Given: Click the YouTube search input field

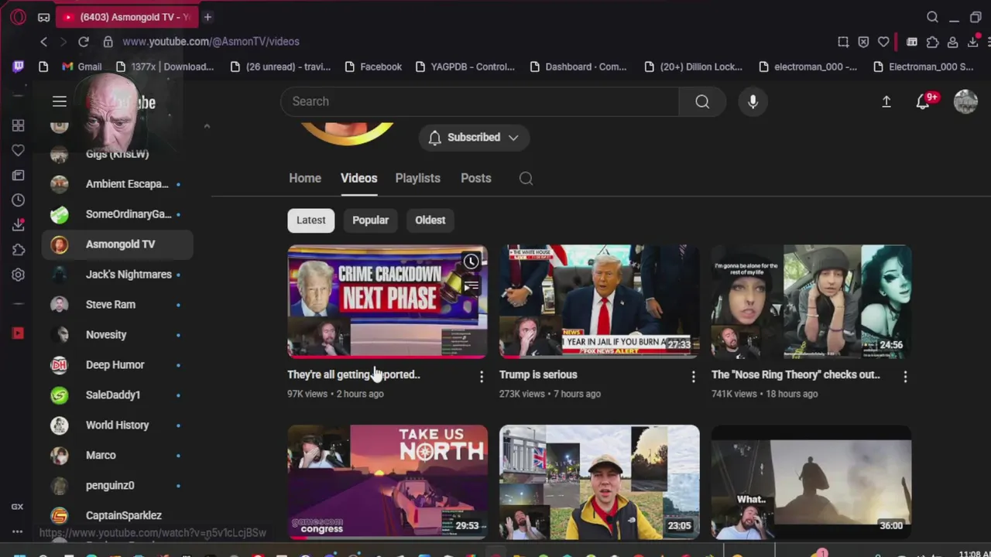Looking at the screenshot, I should pyautogui.click(x=480, y=101).
